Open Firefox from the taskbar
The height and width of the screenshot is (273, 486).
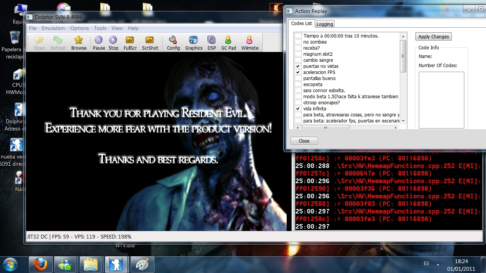[41, 264]
